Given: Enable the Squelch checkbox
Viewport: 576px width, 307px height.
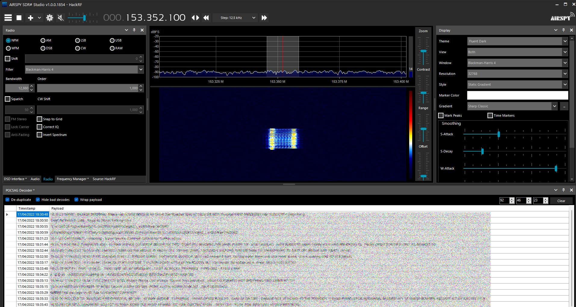Looking at the screenshot, I should click(x=8, y=99).
